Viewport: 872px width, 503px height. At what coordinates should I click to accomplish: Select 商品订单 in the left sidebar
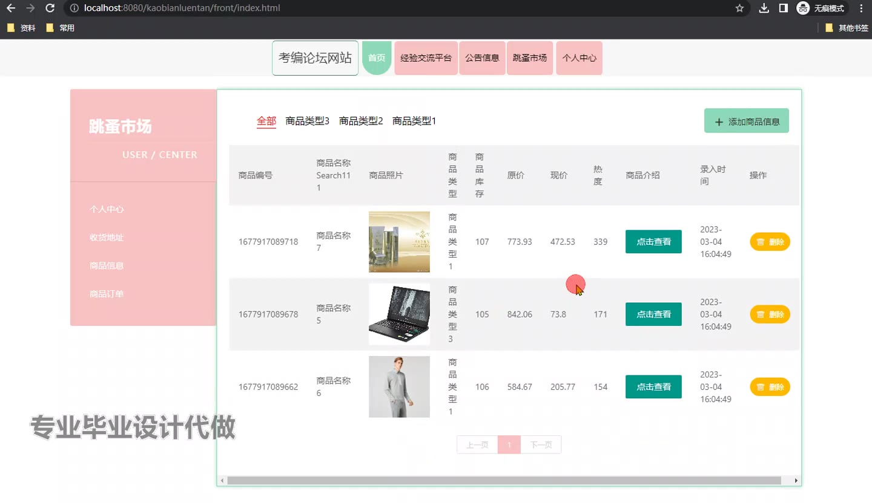point(107,294)
